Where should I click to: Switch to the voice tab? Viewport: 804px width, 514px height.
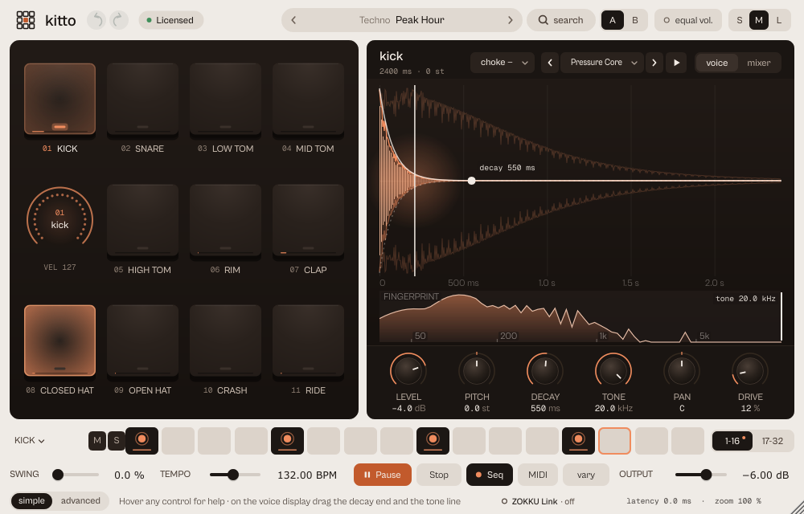pos(717,63)
